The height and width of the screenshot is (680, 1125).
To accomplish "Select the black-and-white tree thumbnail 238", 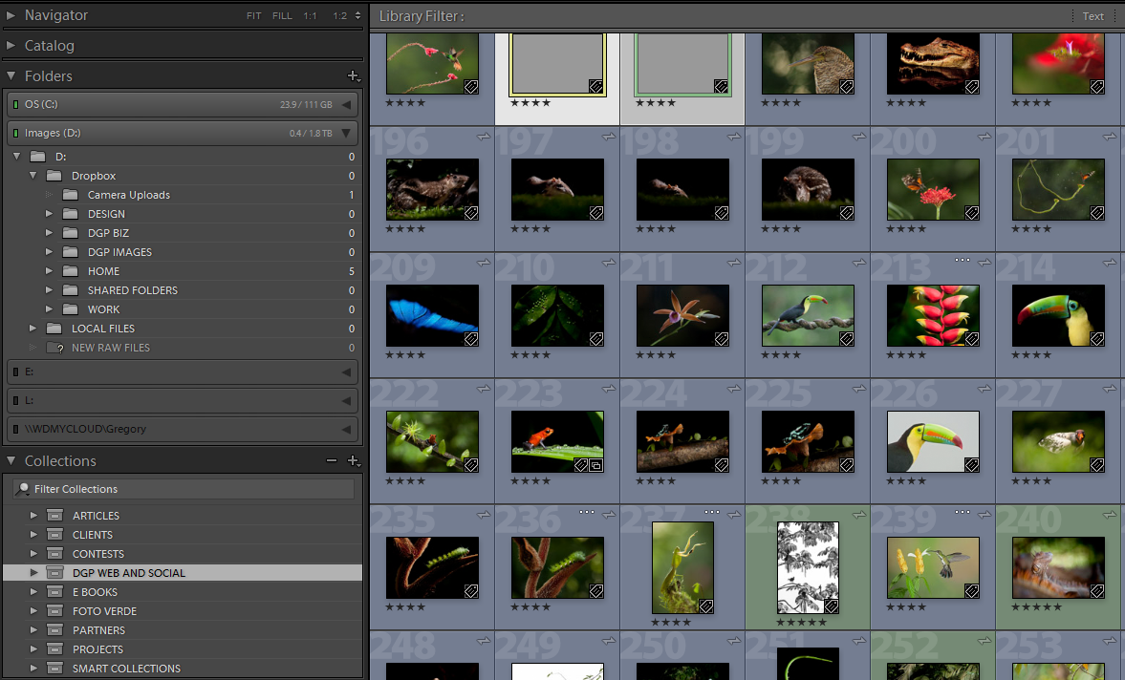I will coord(808,567).
